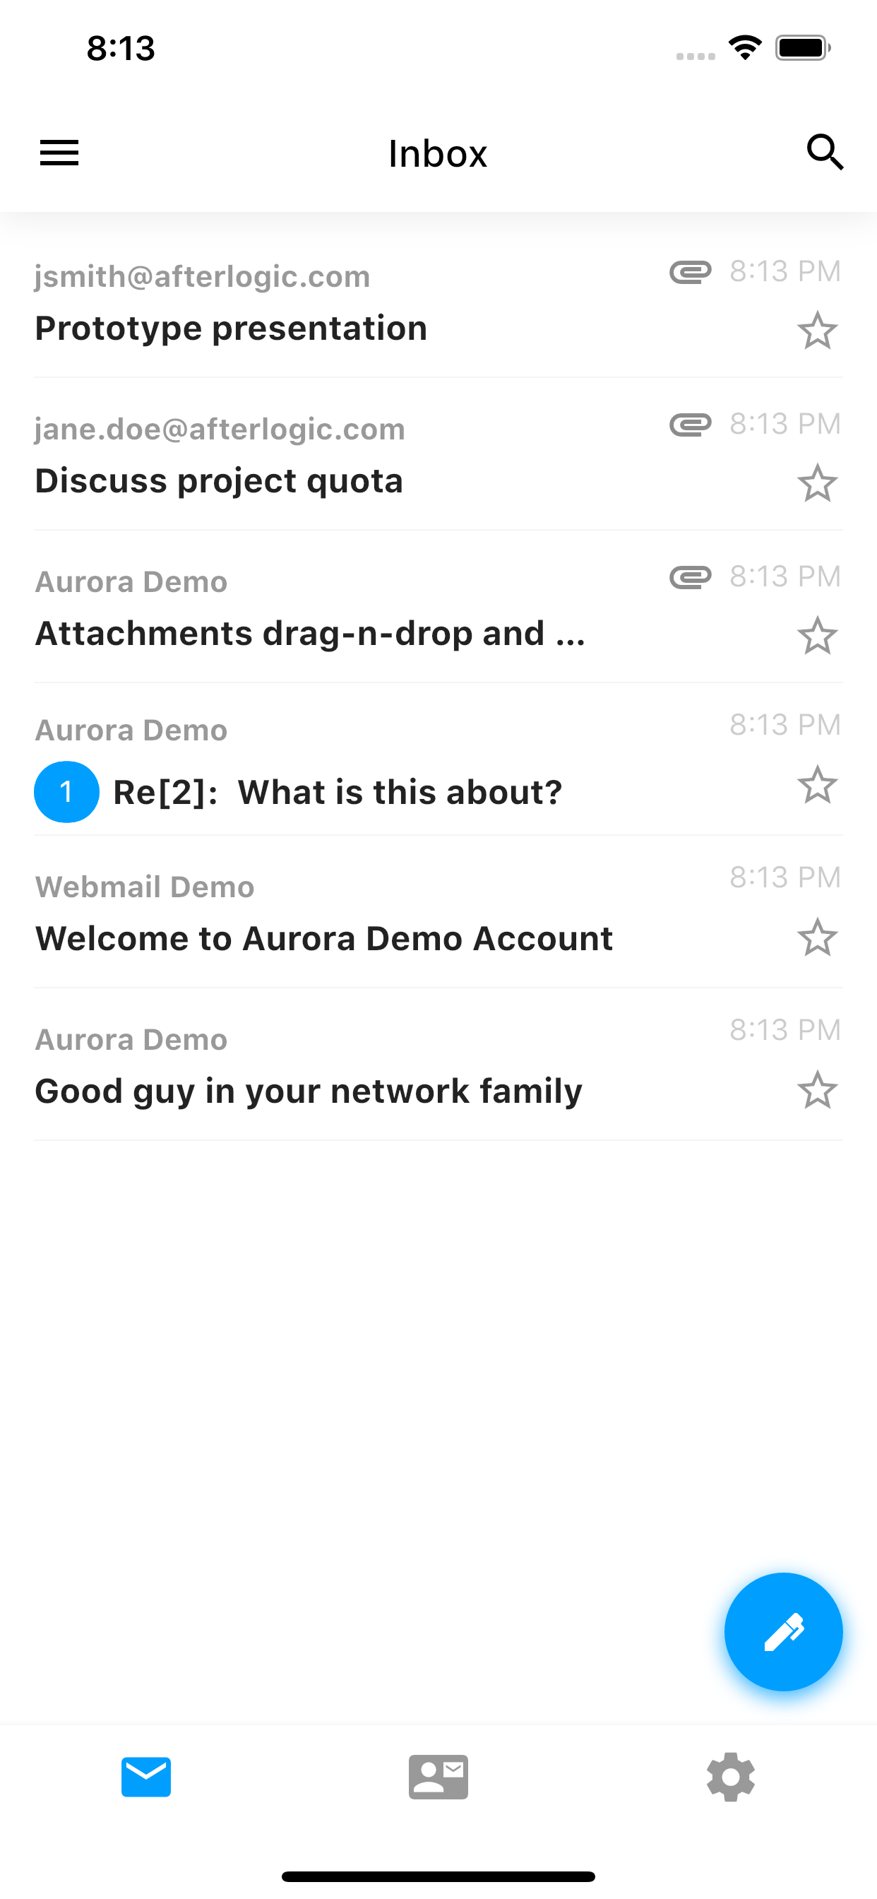Tap the search magnifier icon
The width and height of the screenshot is (877, 1899).
(x=824, y=153)
